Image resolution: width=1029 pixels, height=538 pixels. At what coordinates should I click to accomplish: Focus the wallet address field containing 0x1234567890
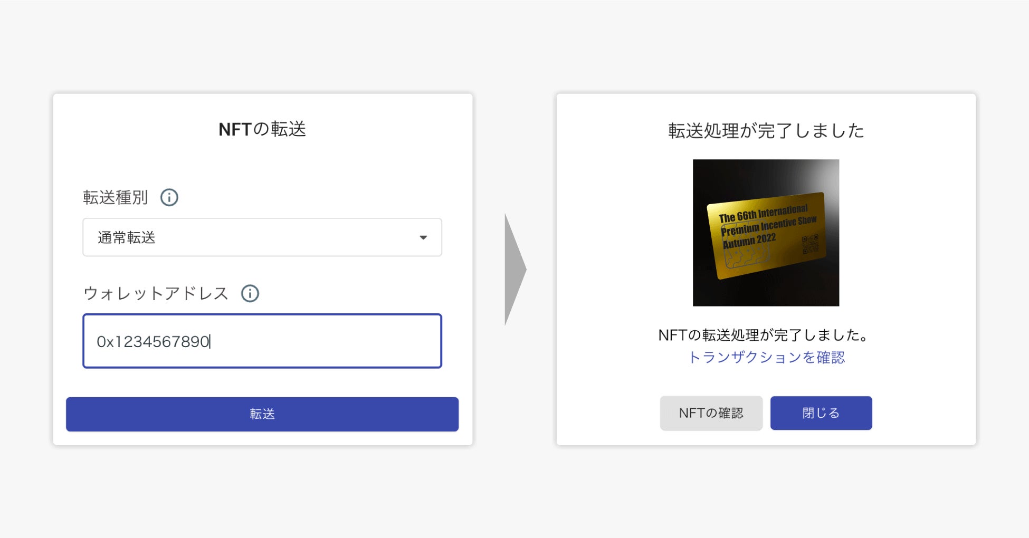pos(262,341)
